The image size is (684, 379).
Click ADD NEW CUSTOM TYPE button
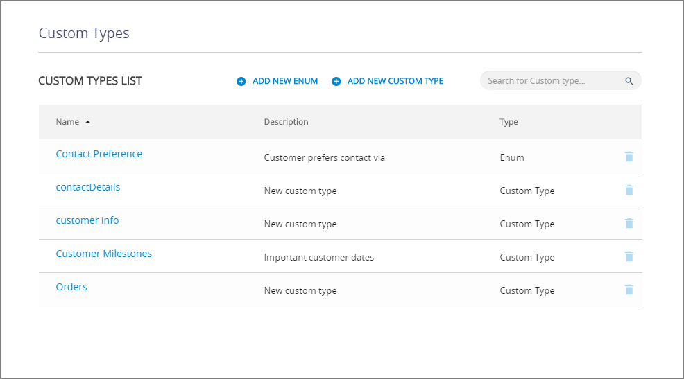pos(388,81)
